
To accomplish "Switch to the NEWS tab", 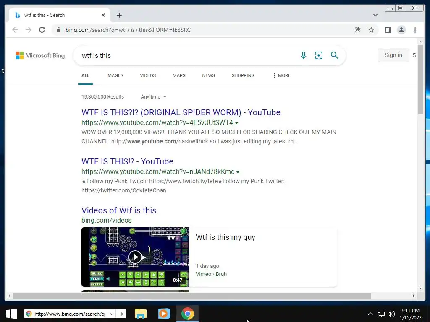I will coord(208,75).
